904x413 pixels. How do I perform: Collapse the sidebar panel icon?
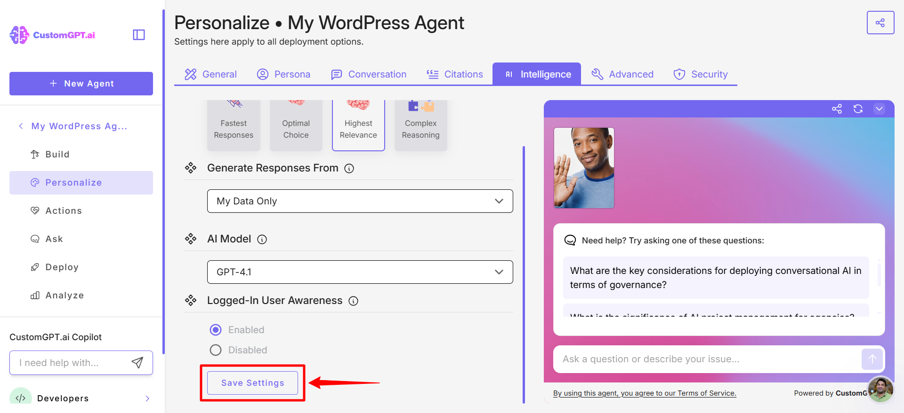(139, 35)
